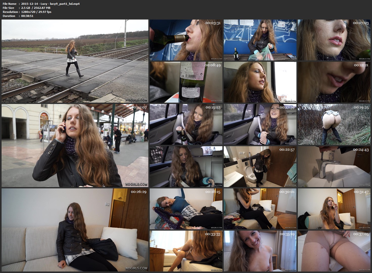Open the frame at 00:05:17
The width and height of the screenshot is (372, 273).
tap(260, 40)
